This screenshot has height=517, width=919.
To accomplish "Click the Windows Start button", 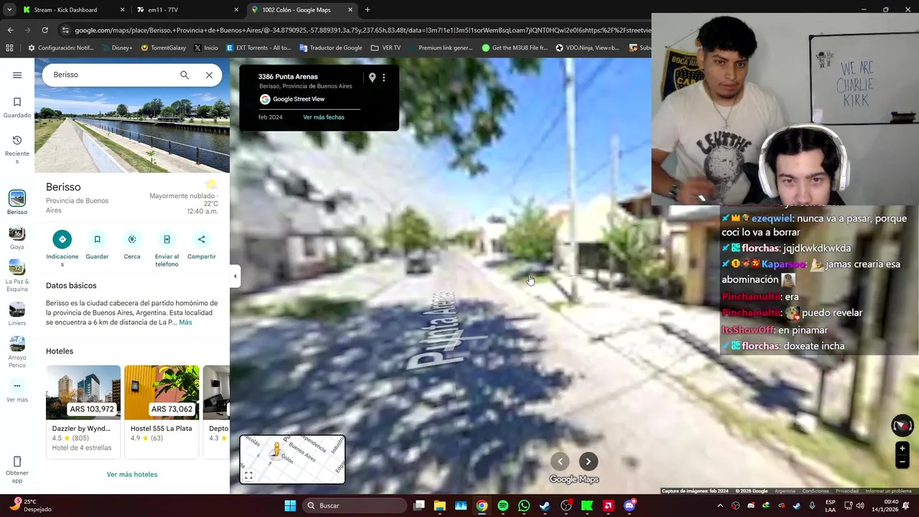I will click(290, 506).
